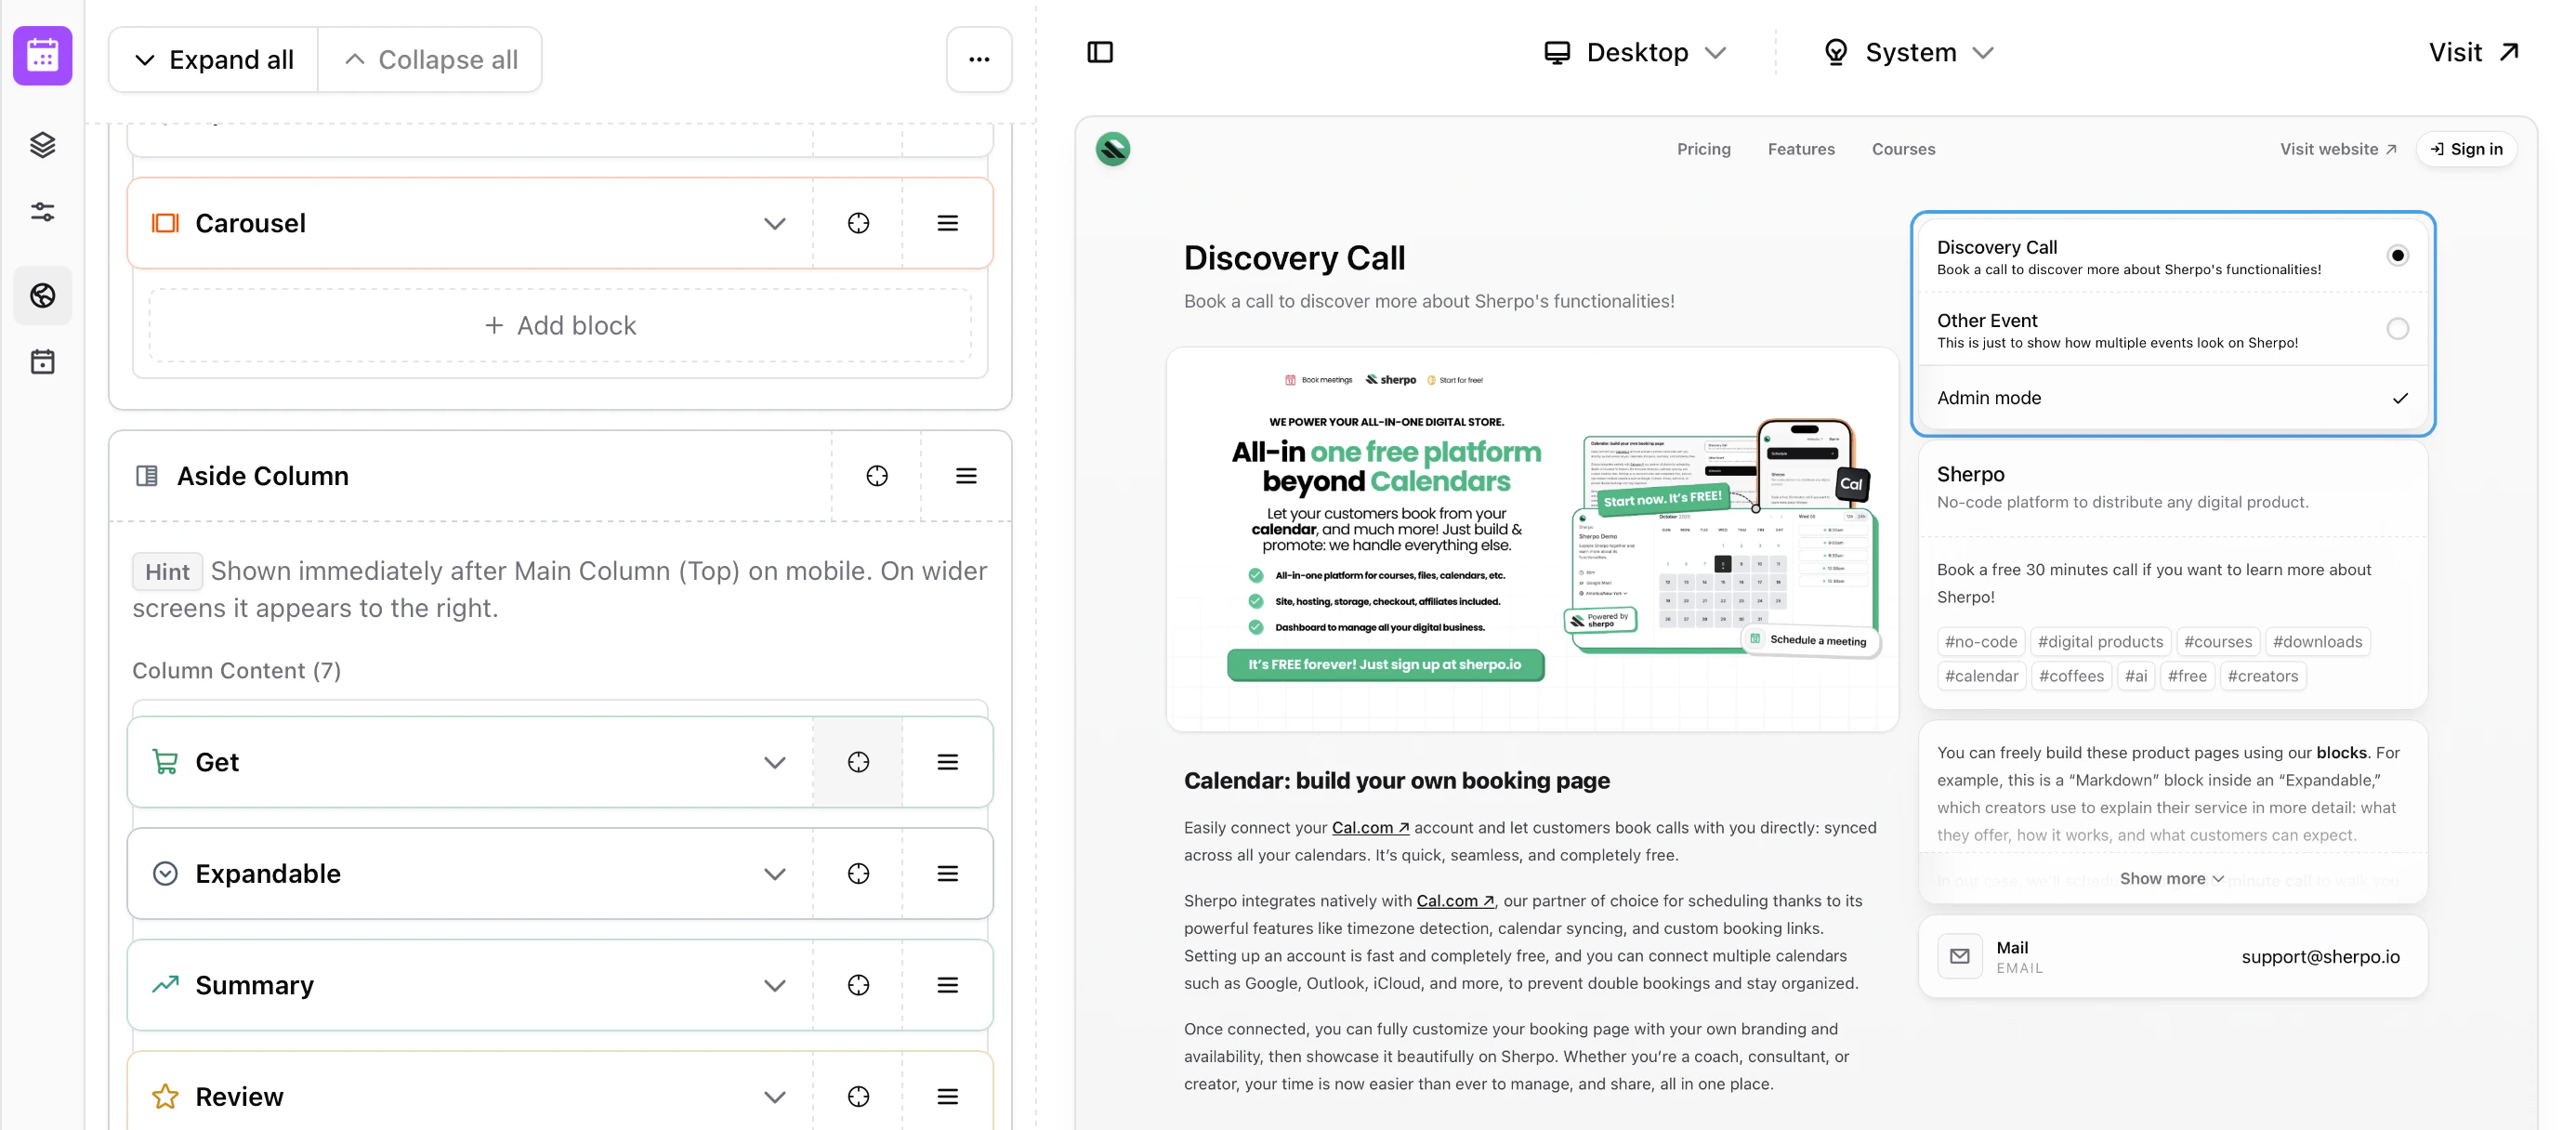2576x1130 pixels.
Task: Go to the Courses nav item
Action: [x=1902, y=149]
